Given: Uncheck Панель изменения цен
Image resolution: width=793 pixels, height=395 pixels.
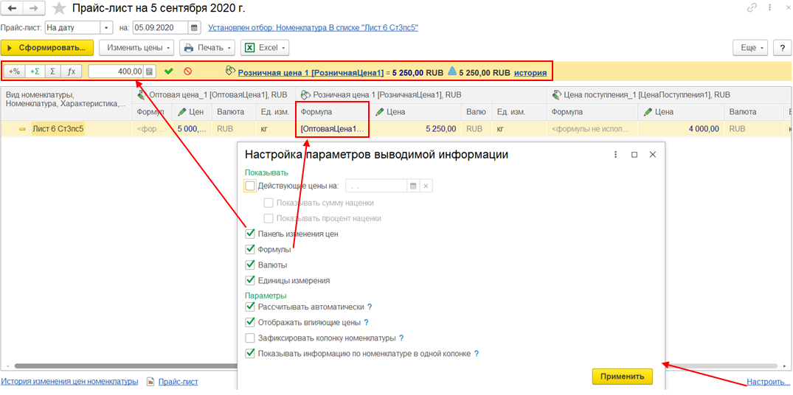Looking at the screenshot, I should [x=250, y=234].
